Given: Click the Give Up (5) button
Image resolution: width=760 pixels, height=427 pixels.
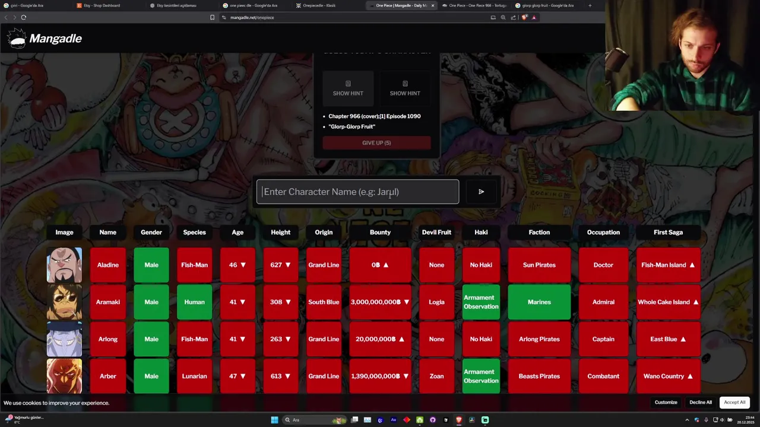Looking at the screenshot, I should pos(376,143).
